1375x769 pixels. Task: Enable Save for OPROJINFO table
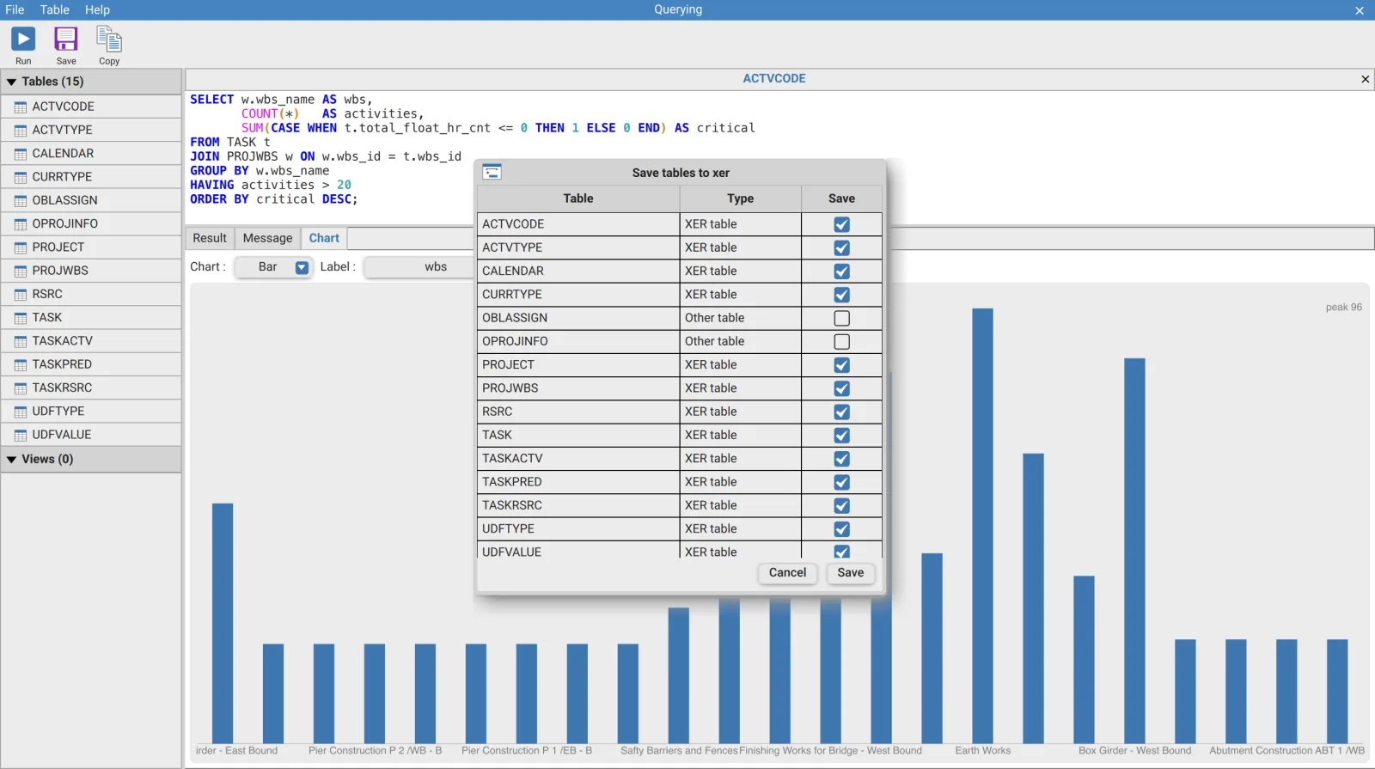pyautogui.click(x=842, y=341)
